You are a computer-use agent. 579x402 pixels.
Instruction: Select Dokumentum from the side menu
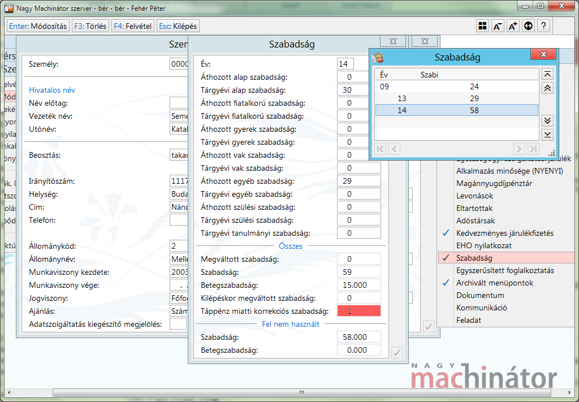click(x=479, y=295)
